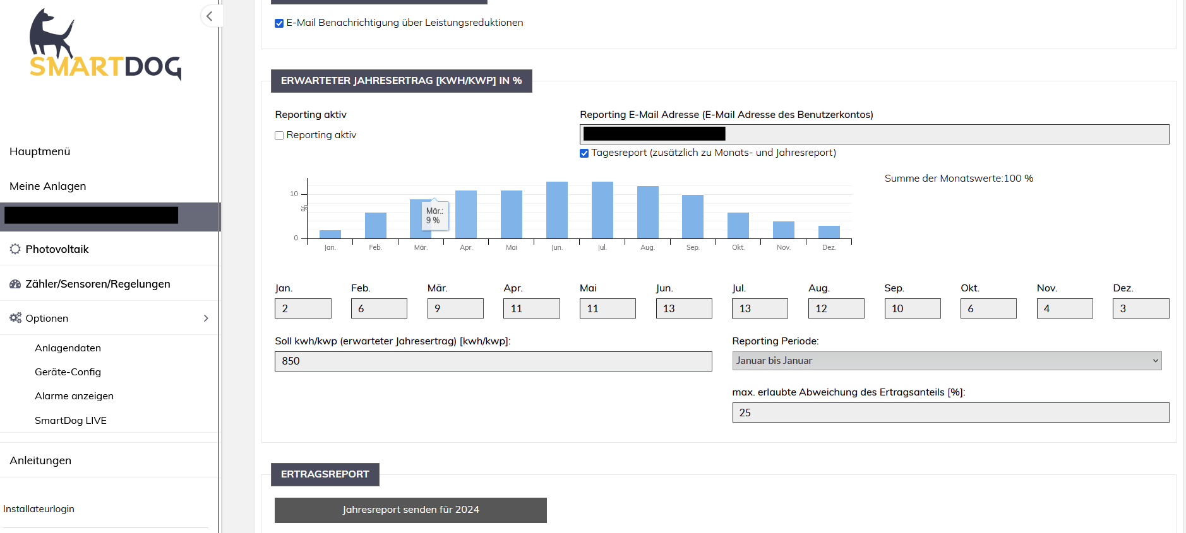Click the Photovoltaik sun icon
Screen dimensions: 1186x533
tap(15, 249)
